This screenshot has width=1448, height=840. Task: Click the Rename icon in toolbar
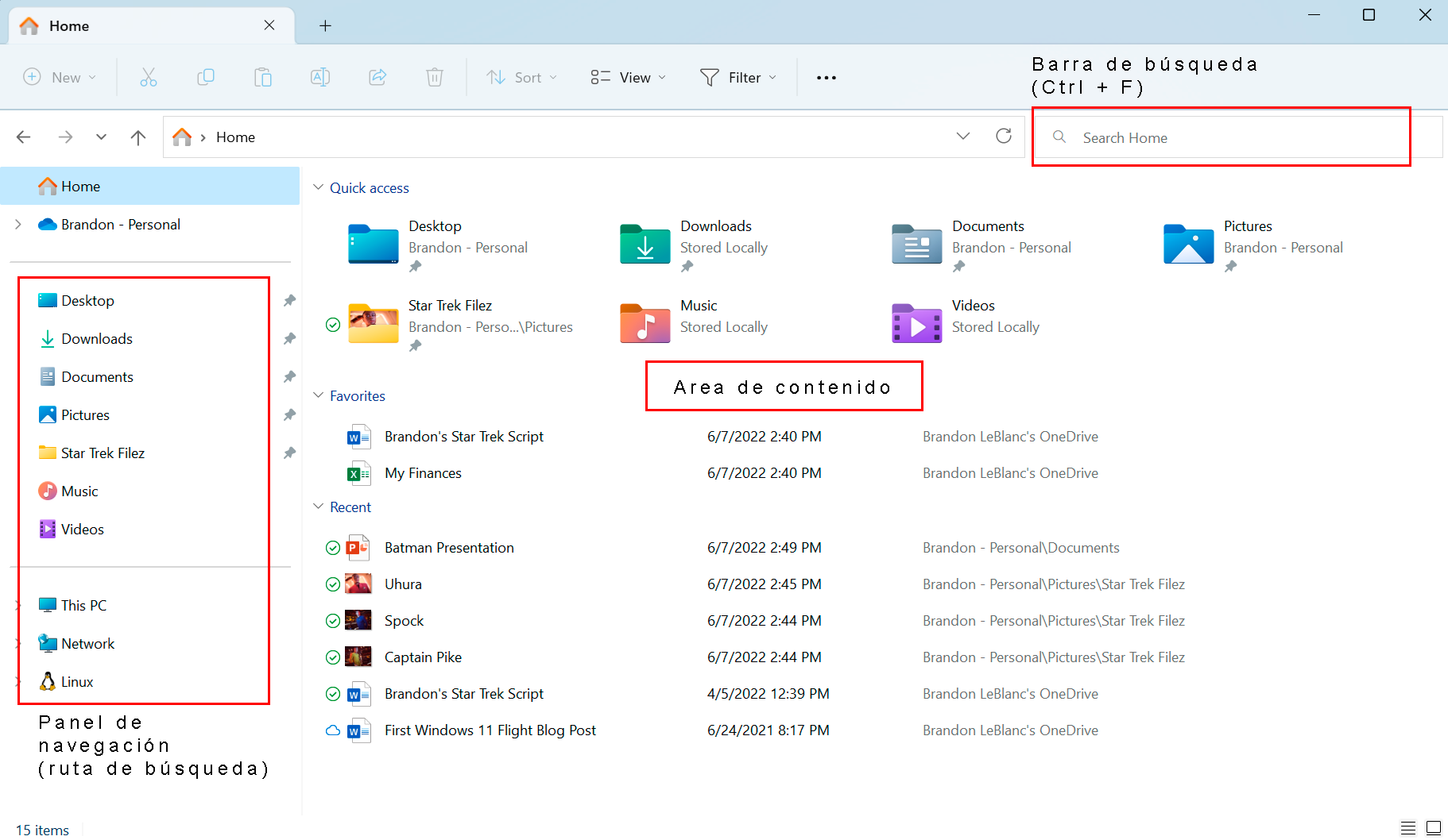coord(320,77)
